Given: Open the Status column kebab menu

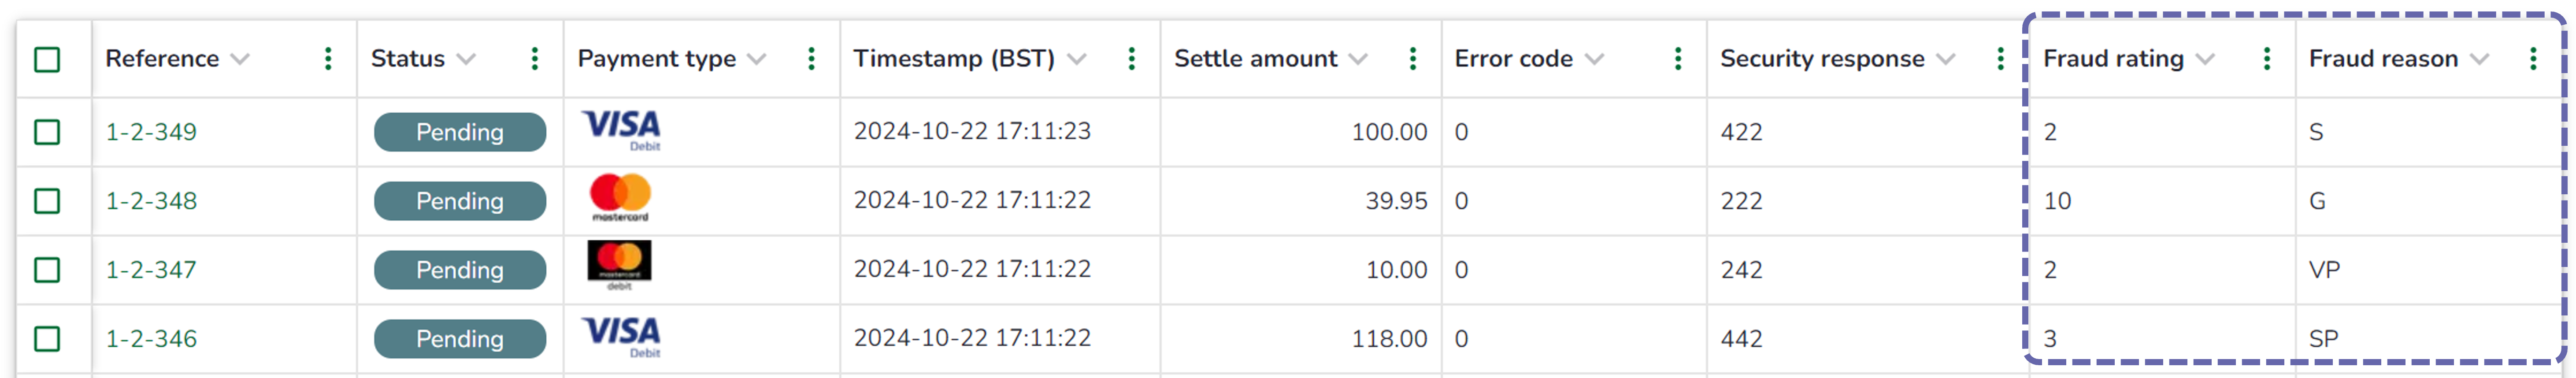Looking at the screenshot, I should point(535,59).
